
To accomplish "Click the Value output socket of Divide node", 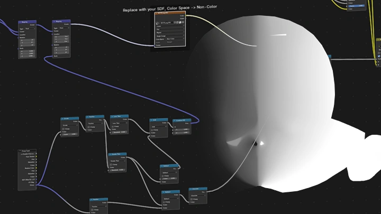I will [x=79, y=122].
